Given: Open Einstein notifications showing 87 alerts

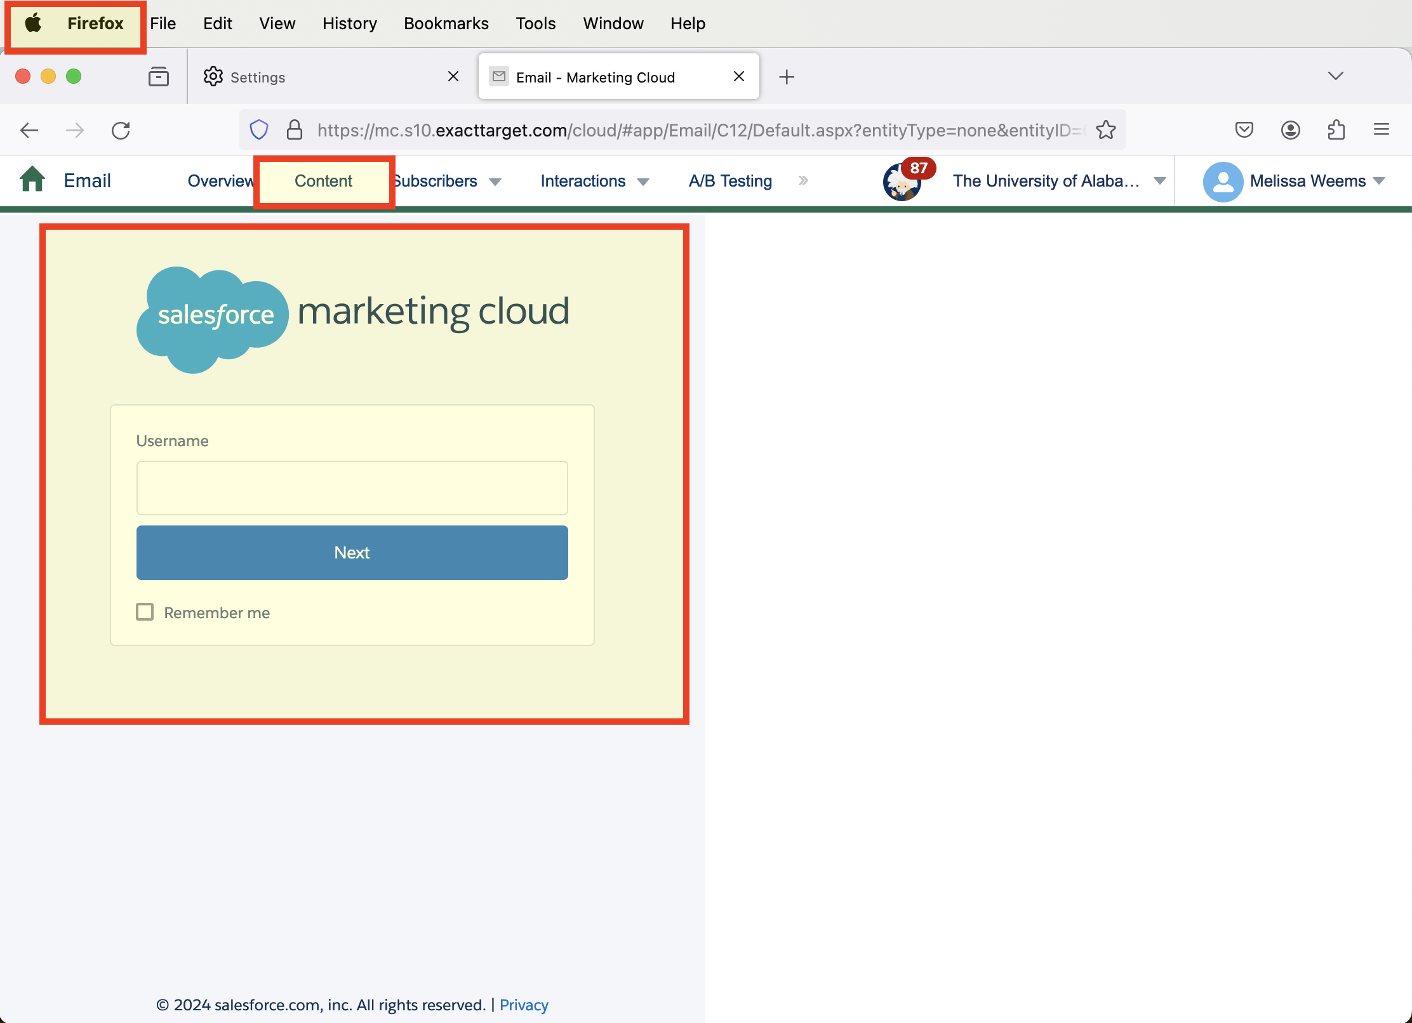Looking at the screenshot, I should point(903,181).
